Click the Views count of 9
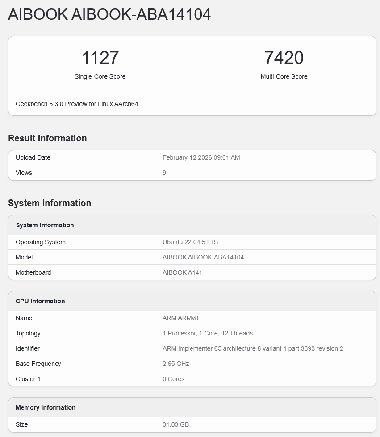 (164, 173)
